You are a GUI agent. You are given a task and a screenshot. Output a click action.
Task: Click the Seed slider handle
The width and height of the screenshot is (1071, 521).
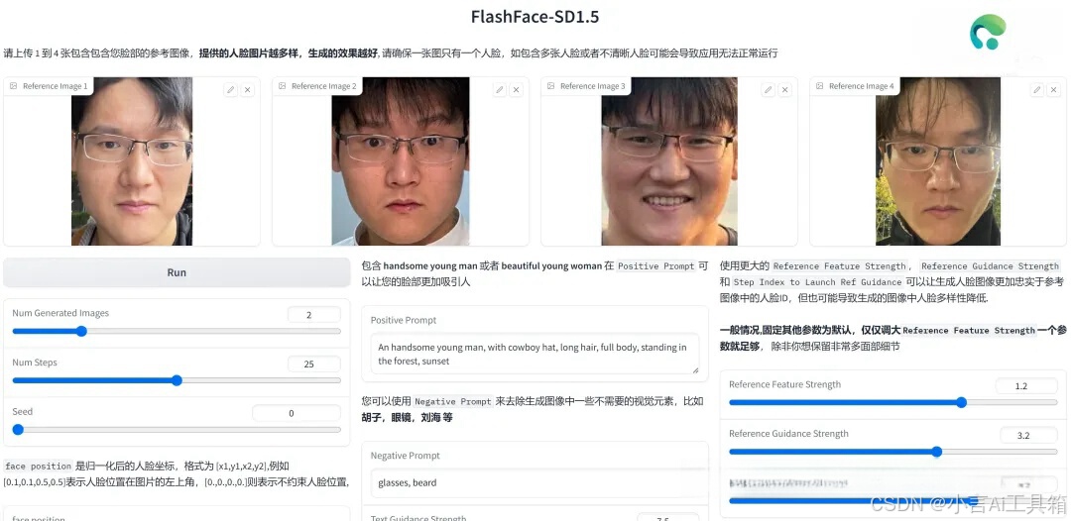click(x=18, y=430)
